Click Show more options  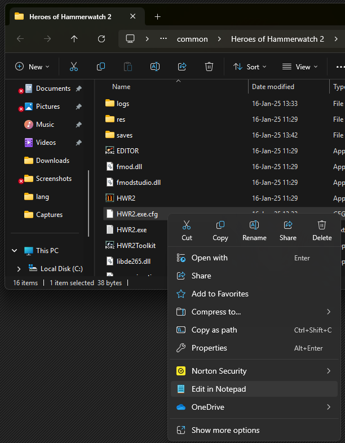[254, 430]
